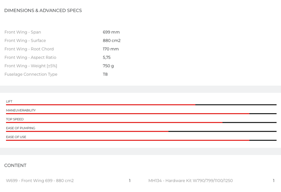Screen dimensions: 281x192
Task: Click the EASE OF USE rating bar
Action: pyautogui.click(x=141, y=140)
